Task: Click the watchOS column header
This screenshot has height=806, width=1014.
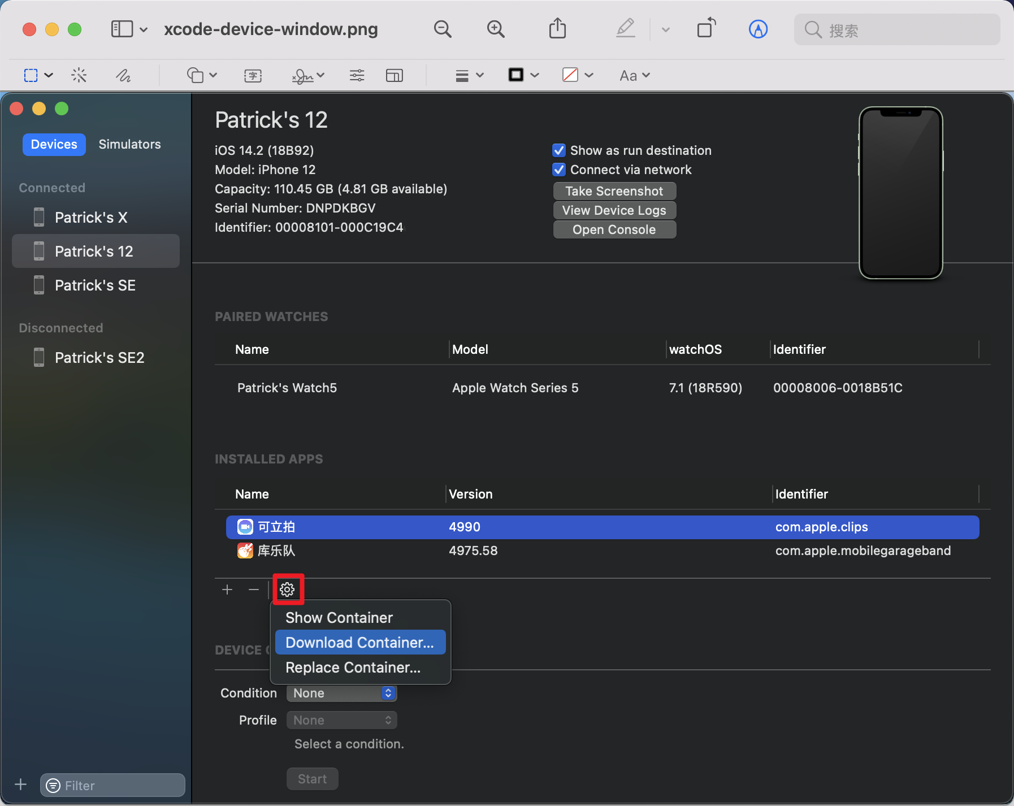Action: coord(695,349)
